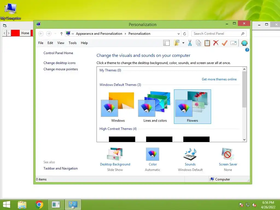Click the address bar location icon
The image size is (280, 210).
click(x=68, y=33)
